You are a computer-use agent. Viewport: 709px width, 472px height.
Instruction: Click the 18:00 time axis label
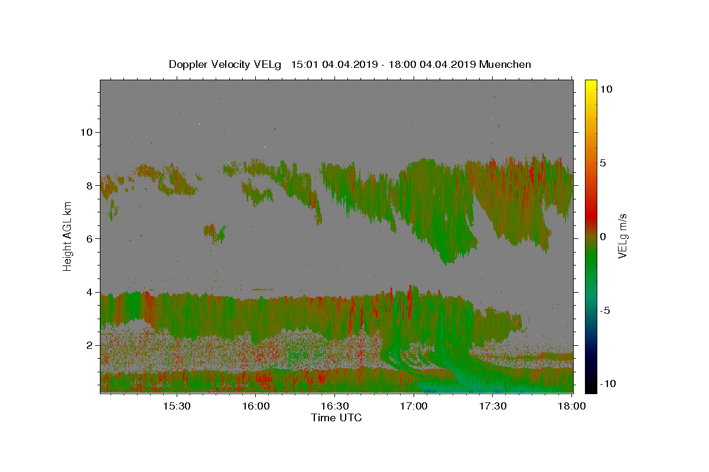(x=571, y=407)
